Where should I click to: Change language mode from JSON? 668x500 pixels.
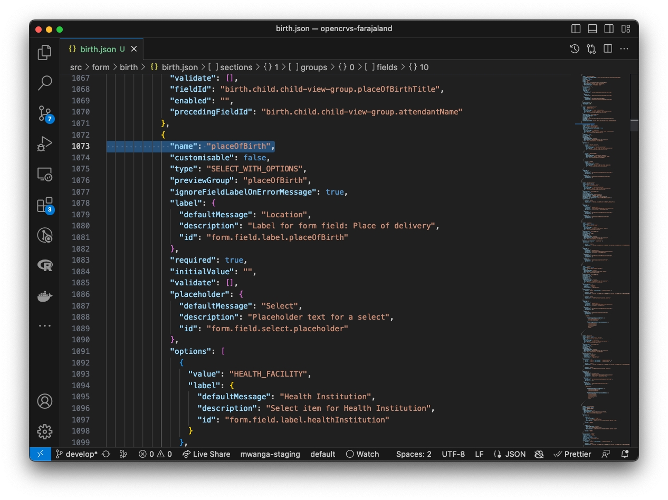coord(509,454)
